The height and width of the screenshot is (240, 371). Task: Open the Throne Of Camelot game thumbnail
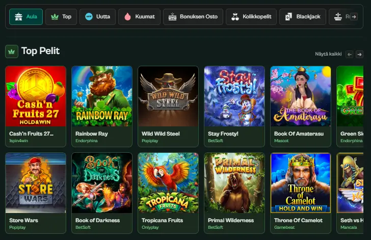tap(301, 183)
